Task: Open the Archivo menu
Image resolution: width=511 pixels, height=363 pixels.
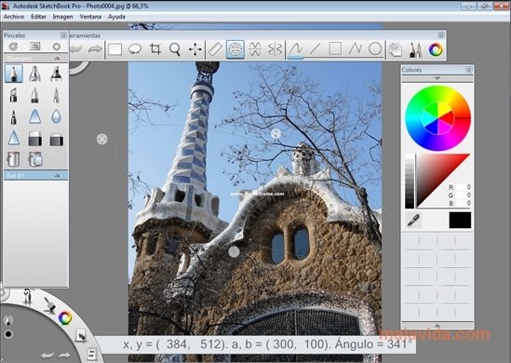Action: (14, 17)
